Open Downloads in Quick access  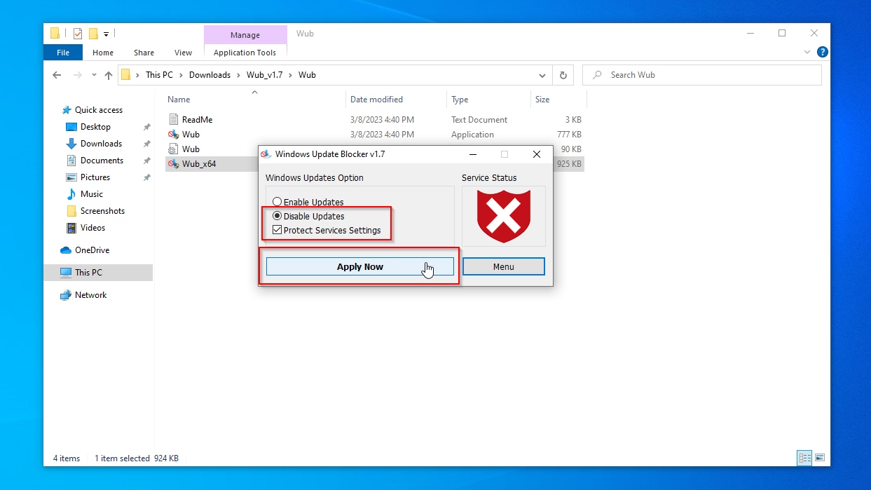pyautogui.click(x=101, y=144)
